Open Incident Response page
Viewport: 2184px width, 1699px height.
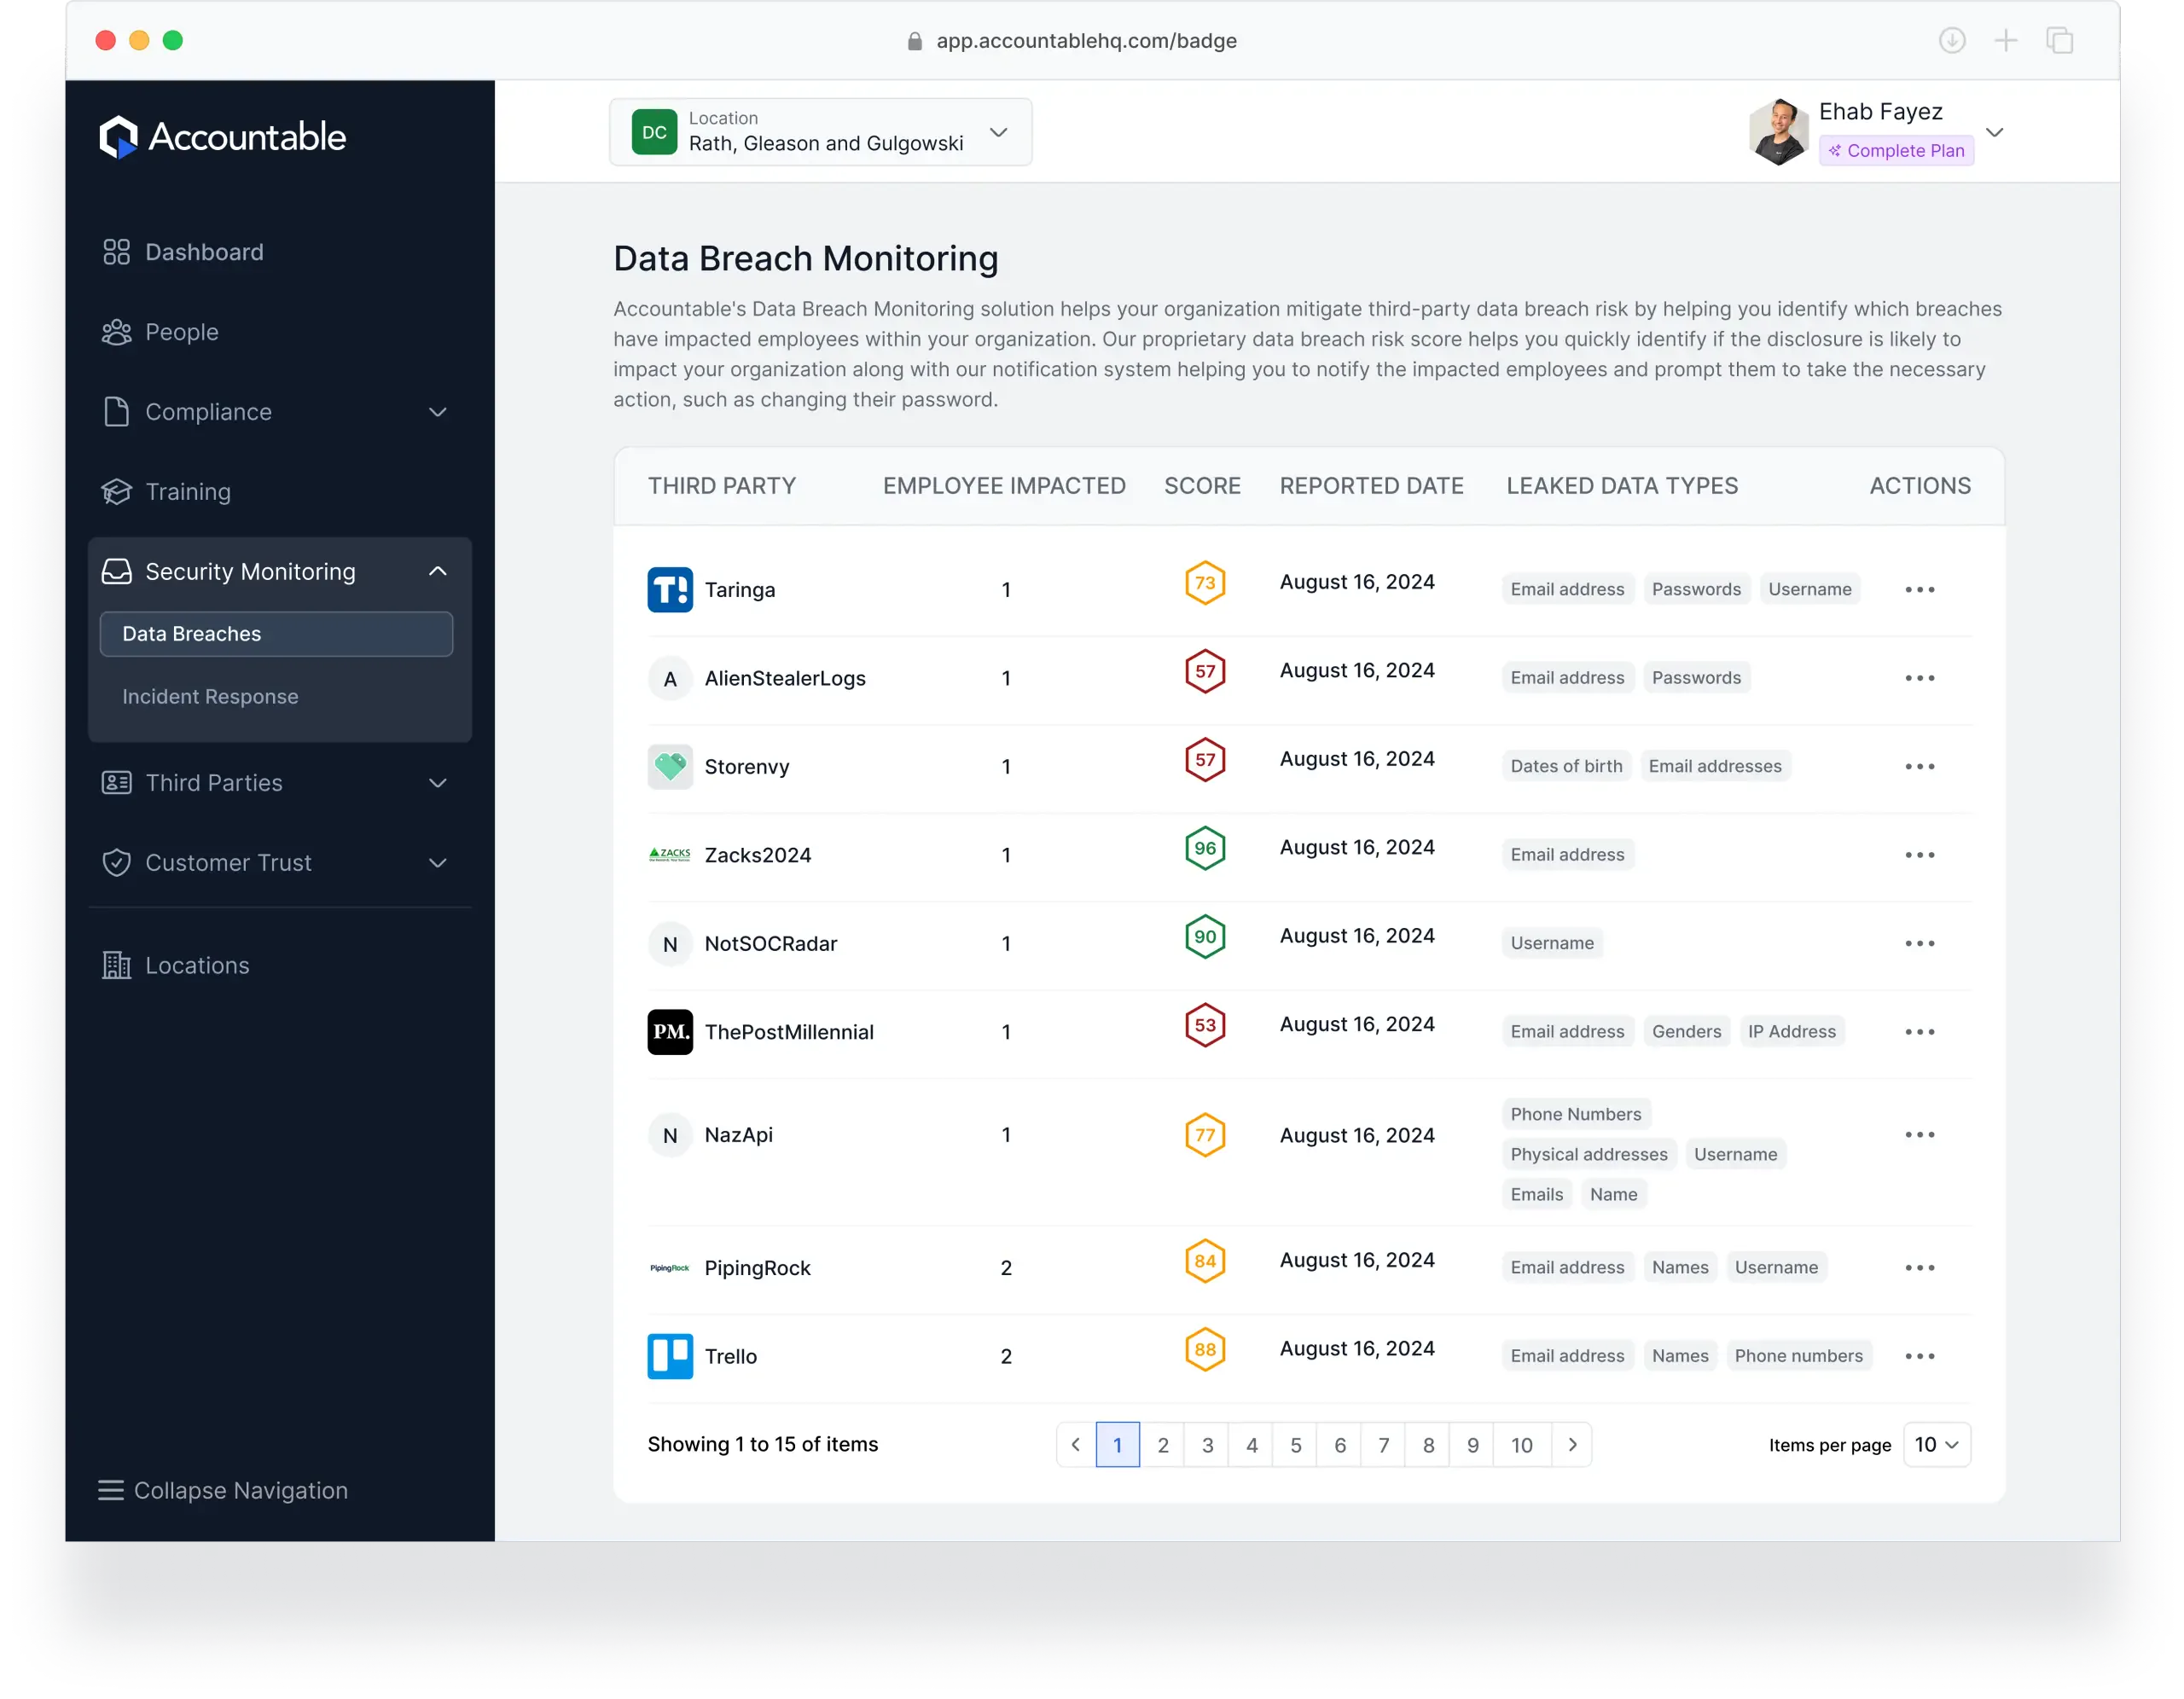point(210,696)
